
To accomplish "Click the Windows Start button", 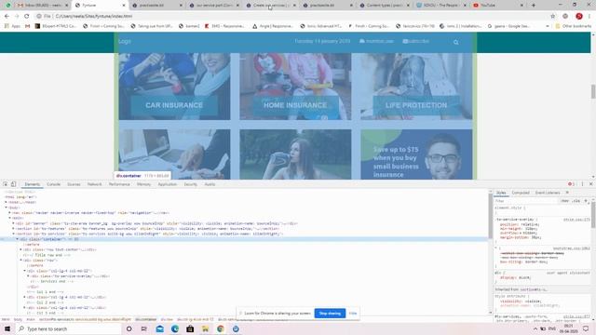I will click(7, 328).
